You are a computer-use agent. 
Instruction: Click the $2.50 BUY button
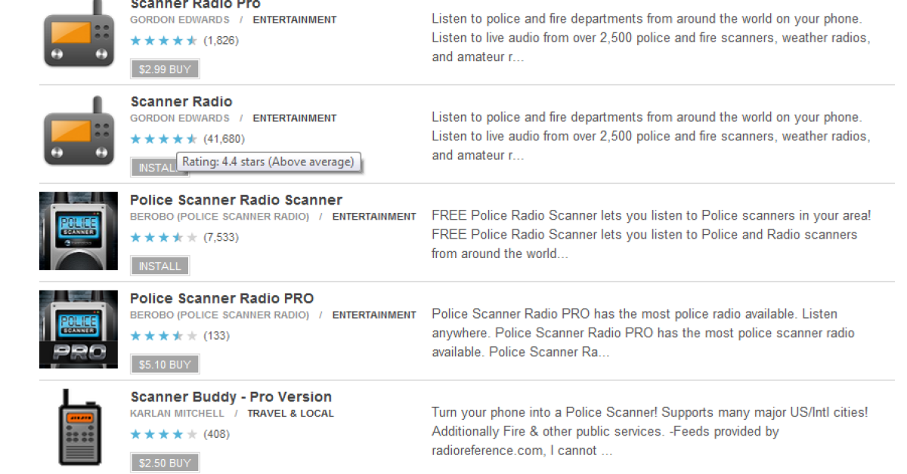(165, 463)
